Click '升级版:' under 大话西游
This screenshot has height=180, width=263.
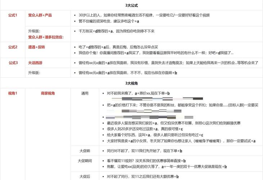(x=34, y=73)
